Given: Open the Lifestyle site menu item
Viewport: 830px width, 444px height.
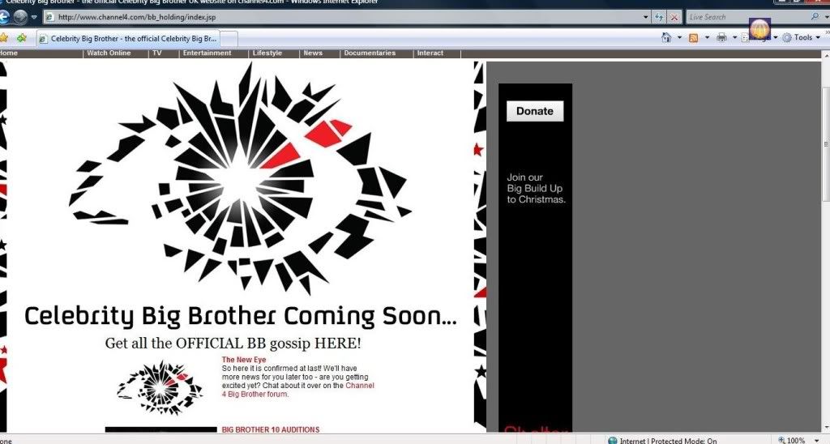Looking at the screenshot, I should pyautogui.click(x=267, y=53).
